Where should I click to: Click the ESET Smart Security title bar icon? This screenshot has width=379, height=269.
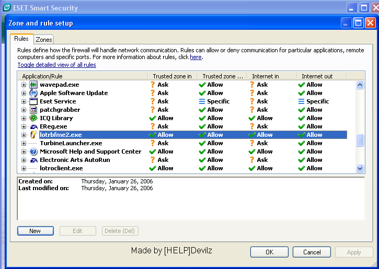[x=7, y=7]
